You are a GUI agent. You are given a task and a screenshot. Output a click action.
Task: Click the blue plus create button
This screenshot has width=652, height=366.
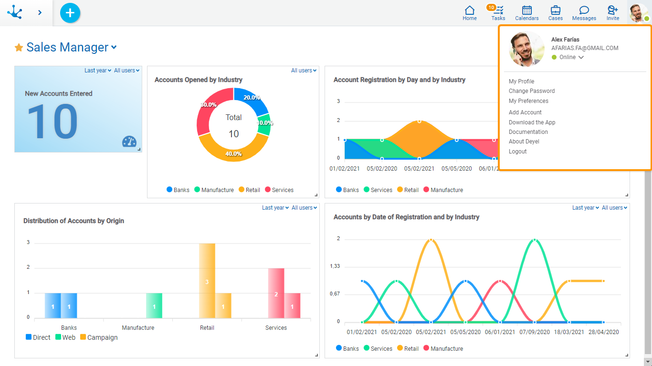click(70, 13)
